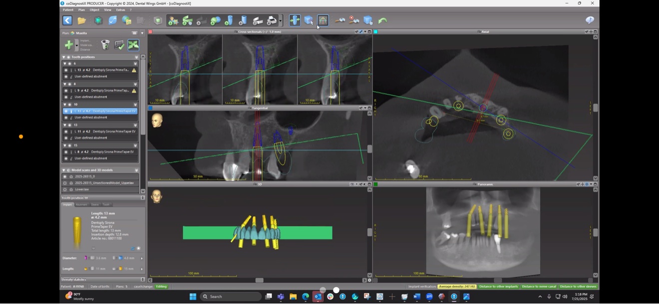Viewport: 659px width, 304px height.
Task: Toggle visibility of L 9 implant row
Action: click(66, 91)
